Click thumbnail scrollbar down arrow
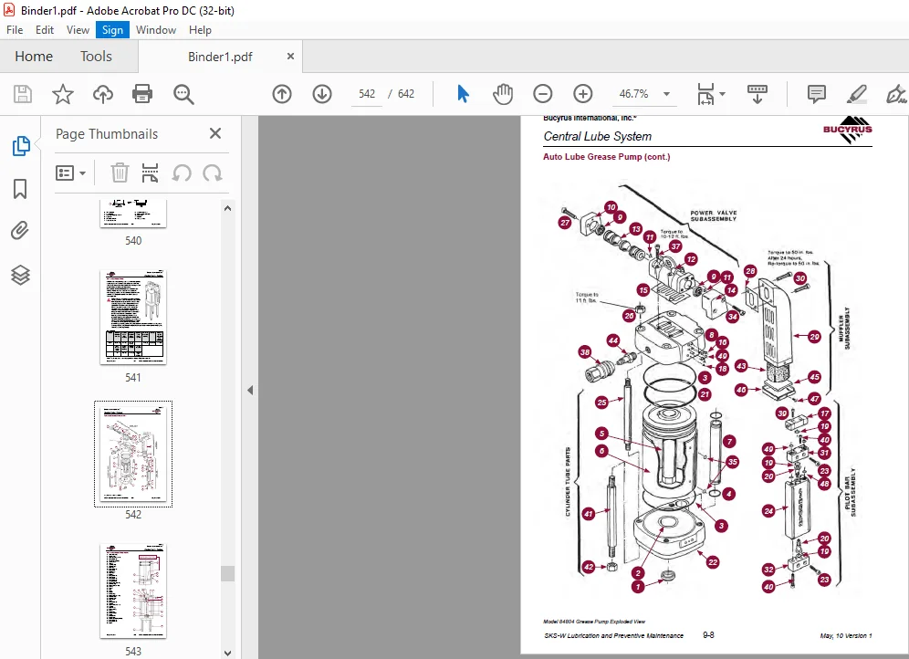 point(228,653)
